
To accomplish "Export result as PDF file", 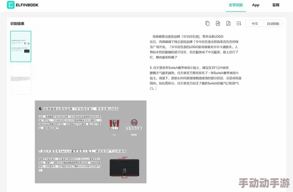I will point(228,24).
